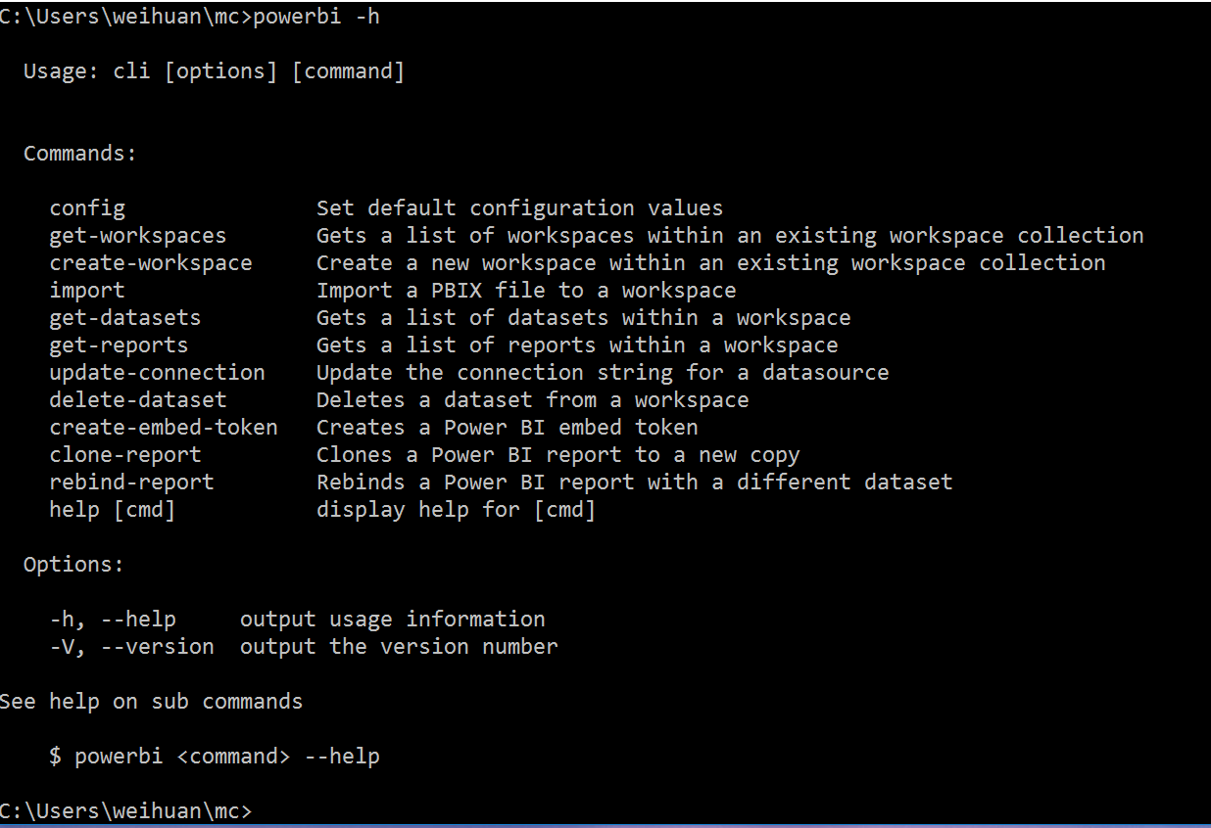Click the create-embed-token command text

pyautogui.click(x=163, y=427)
